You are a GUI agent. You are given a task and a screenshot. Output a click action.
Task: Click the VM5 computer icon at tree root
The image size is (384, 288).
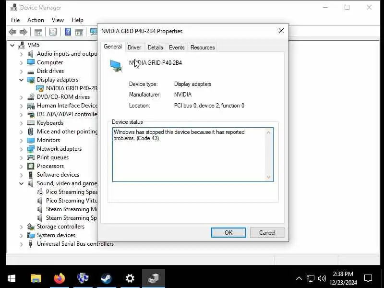pos(22,45)
